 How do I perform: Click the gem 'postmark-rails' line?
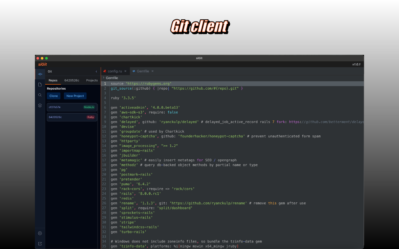[x=132, y=175]
